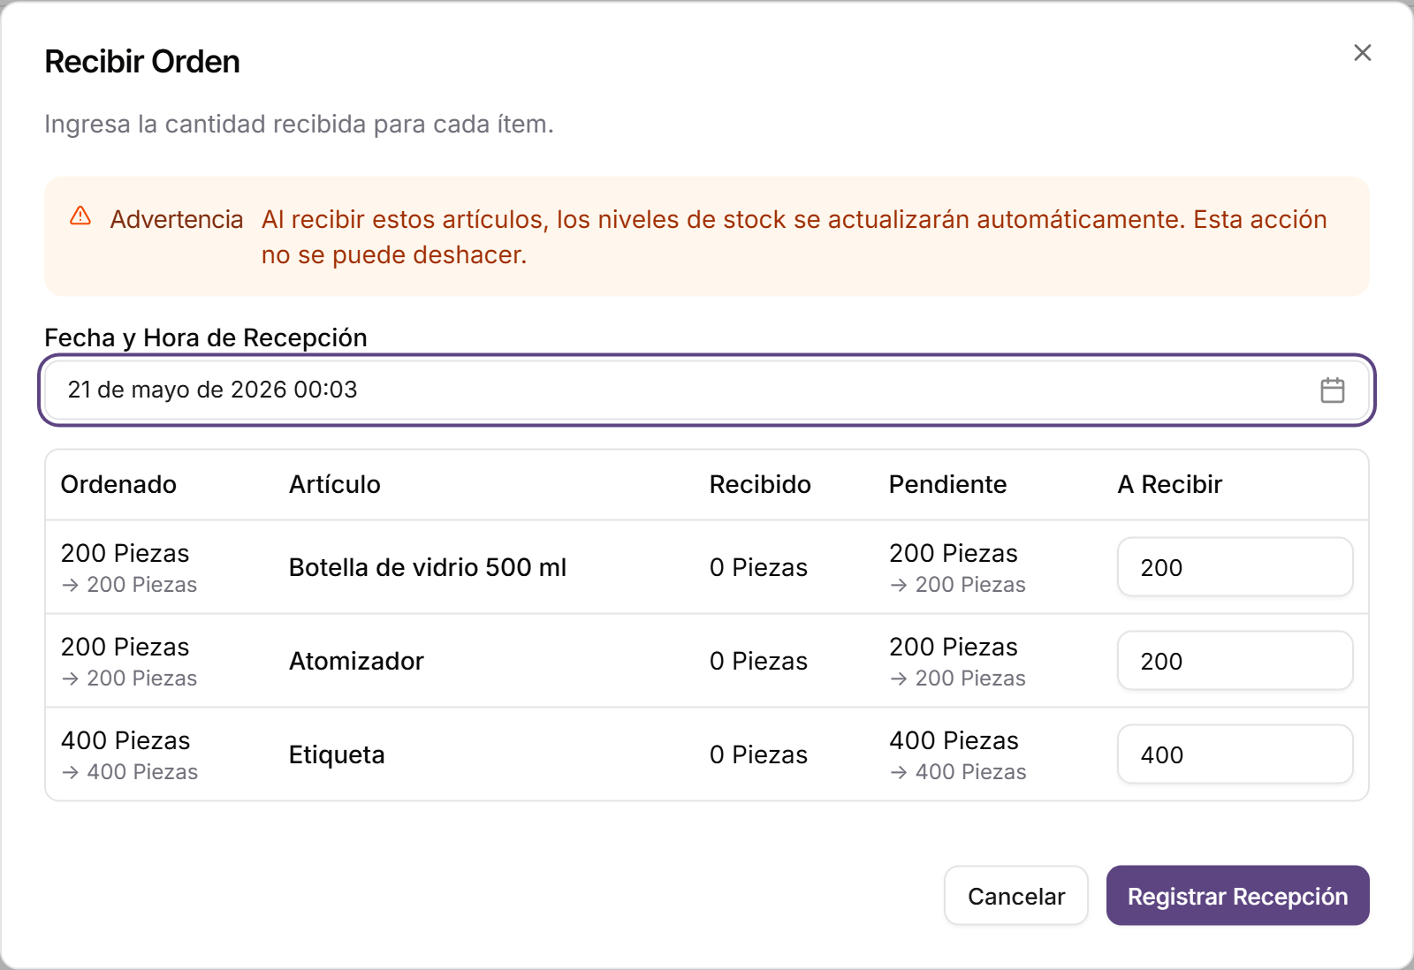Click Registrar Recepción button
The height and width of the screenshot is (970, 1414).
(x=1237, y=896)
